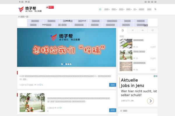Image resolution: width=175 pixels, height=116 pixels.
Task: Open the keyboard thumbnail in sidebar list
Action: click(126, 43)
